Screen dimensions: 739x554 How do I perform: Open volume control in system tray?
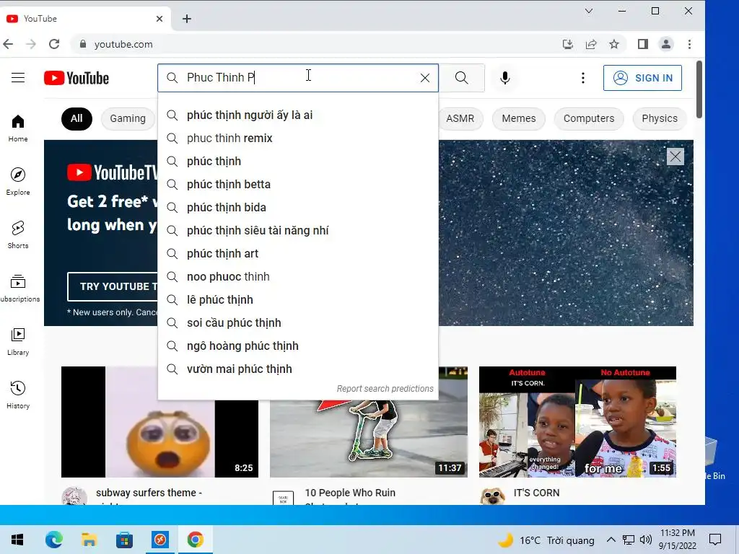click(x=646, y=540)
